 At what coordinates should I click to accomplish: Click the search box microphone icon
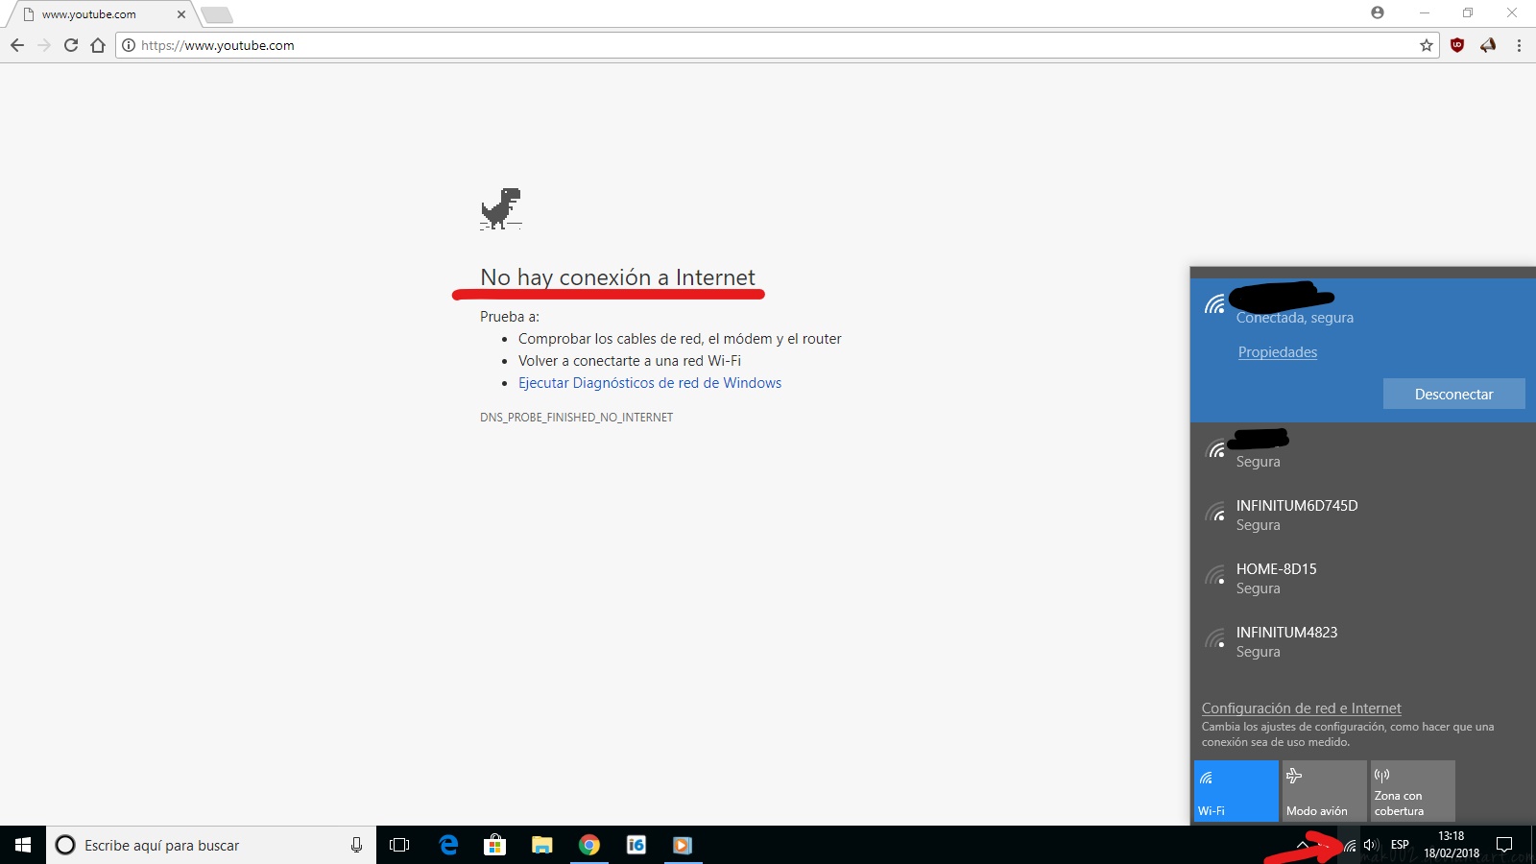(356, 845)
